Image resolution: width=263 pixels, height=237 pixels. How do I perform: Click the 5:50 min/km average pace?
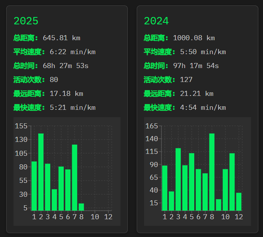(203, 52)
